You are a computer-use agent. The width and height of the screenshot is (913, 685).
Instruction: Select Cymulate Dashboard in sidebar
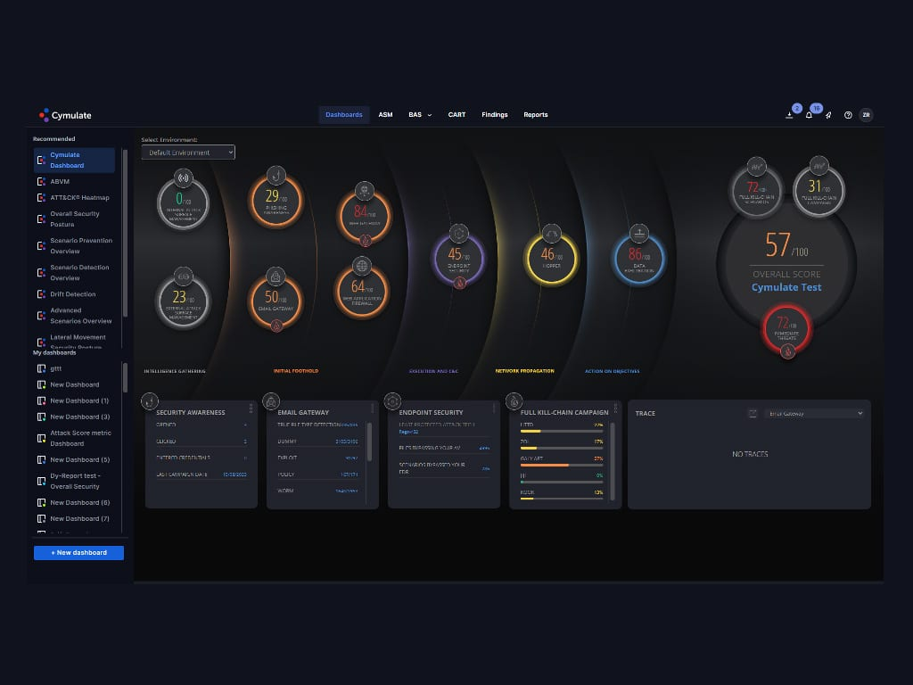tap(74, 161)
